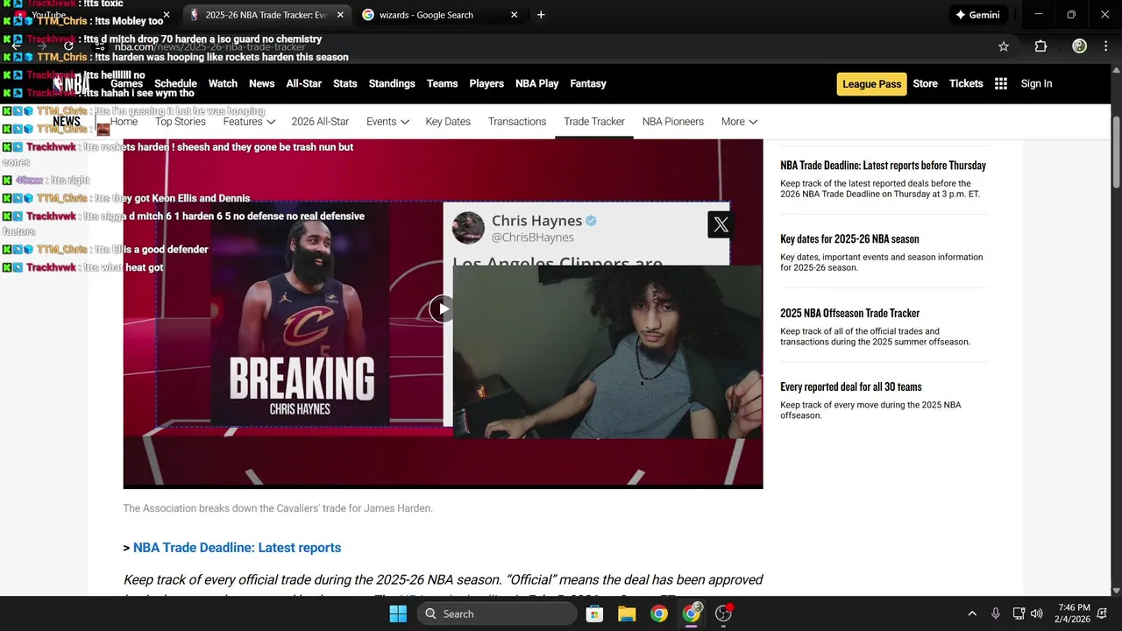Open 2025 NBA Offseason Trade Tracker article
This screenshot has height=631, width=1122.
coord(849,313)
